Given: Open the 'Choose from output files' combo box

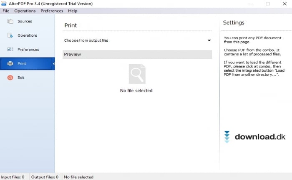Looking at the screenshot, I should [x=133, y=40].
